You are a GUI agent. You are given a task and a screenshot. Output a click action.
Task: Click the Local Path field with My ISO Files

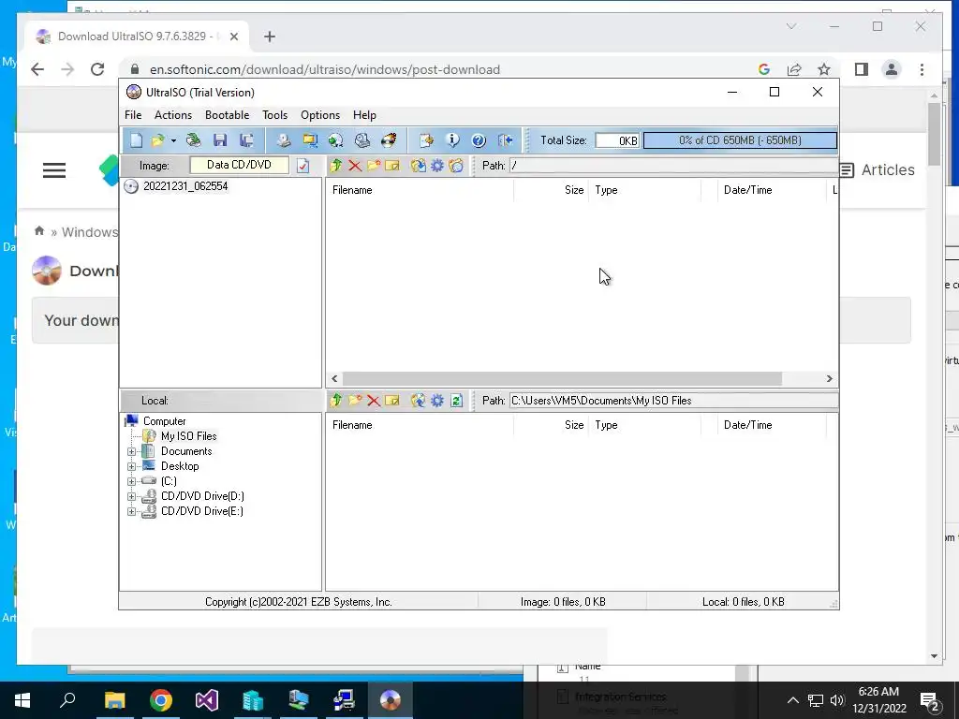click(x=673, y=401)
